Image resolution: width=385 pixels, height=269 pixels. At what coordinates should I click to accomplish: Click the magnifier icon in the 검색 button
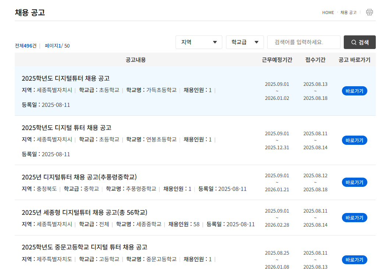(353, 42)
